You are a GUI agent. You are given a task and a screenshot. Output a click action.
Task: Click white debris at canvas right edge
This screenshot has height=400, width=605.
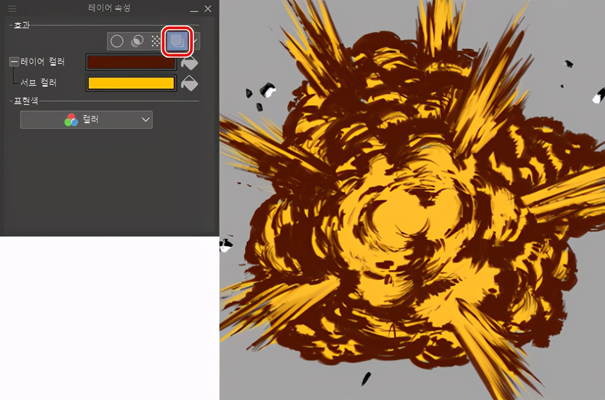point(598,97)
